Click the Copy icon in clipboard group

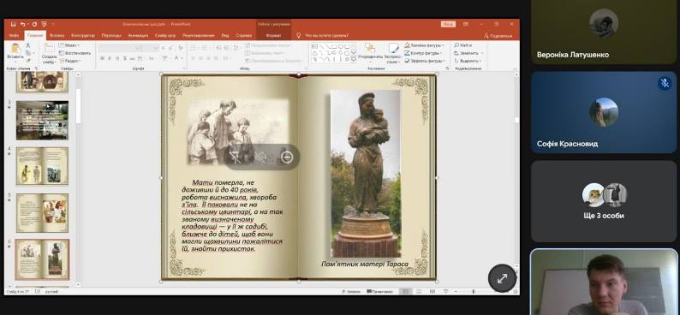tap(28, 52)
